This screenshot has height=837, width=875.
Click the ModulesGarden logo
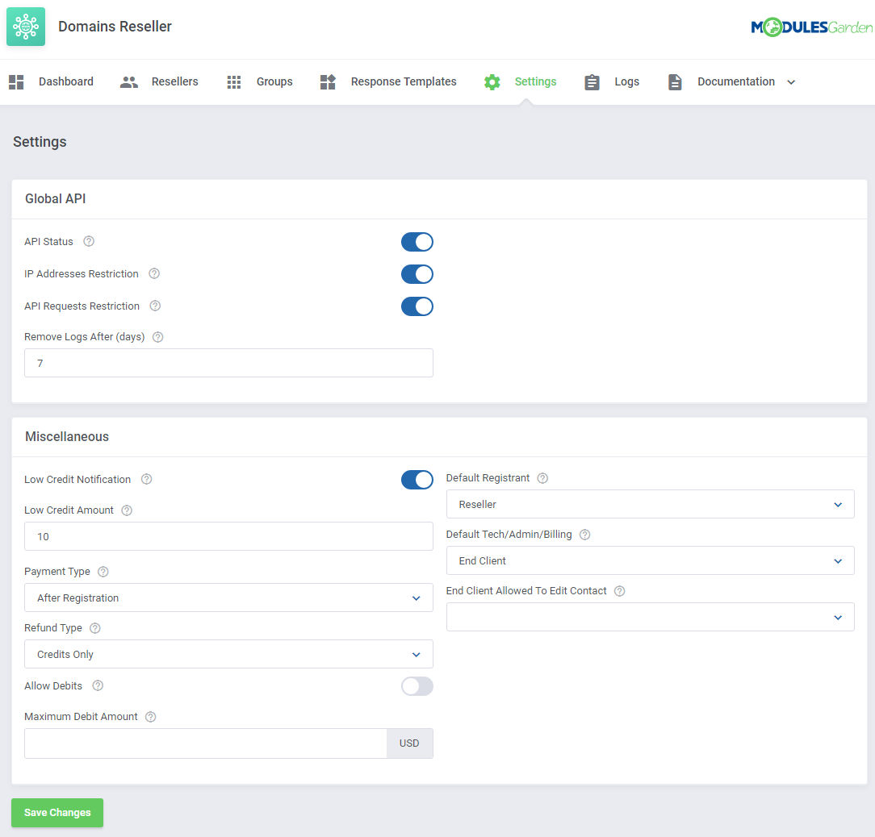(811, 27)
